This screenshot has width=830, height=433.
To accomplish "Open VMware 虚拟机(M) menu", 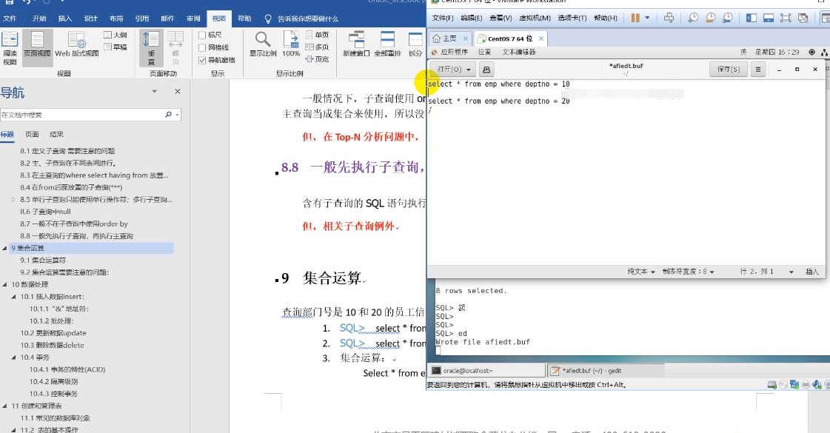I will 535,18.
